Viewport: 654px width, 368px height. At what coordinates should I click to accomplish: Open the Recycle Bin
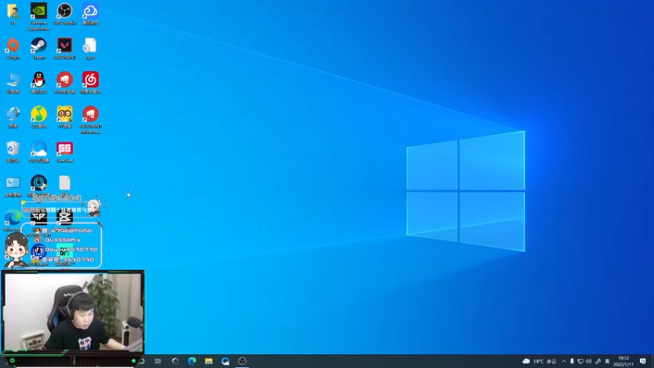pyautogui.click(x=13, y=151)
